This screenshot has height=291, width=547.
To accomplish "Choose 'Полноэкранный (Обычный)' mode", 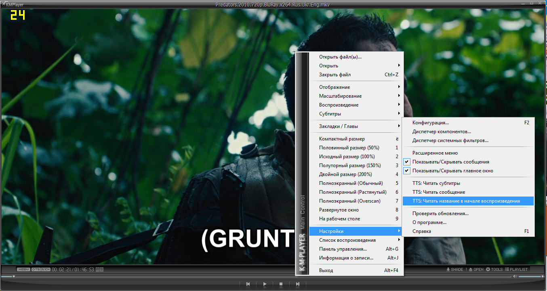I will pos(356,183).
